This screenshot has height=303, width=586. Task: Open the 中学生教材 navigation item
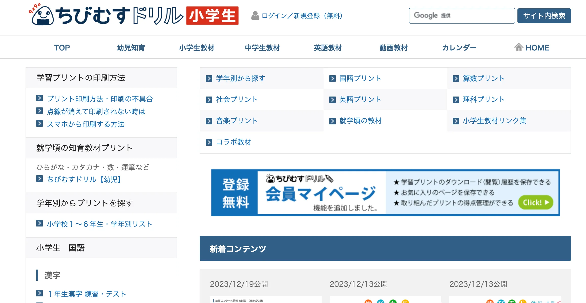[262, 48]
